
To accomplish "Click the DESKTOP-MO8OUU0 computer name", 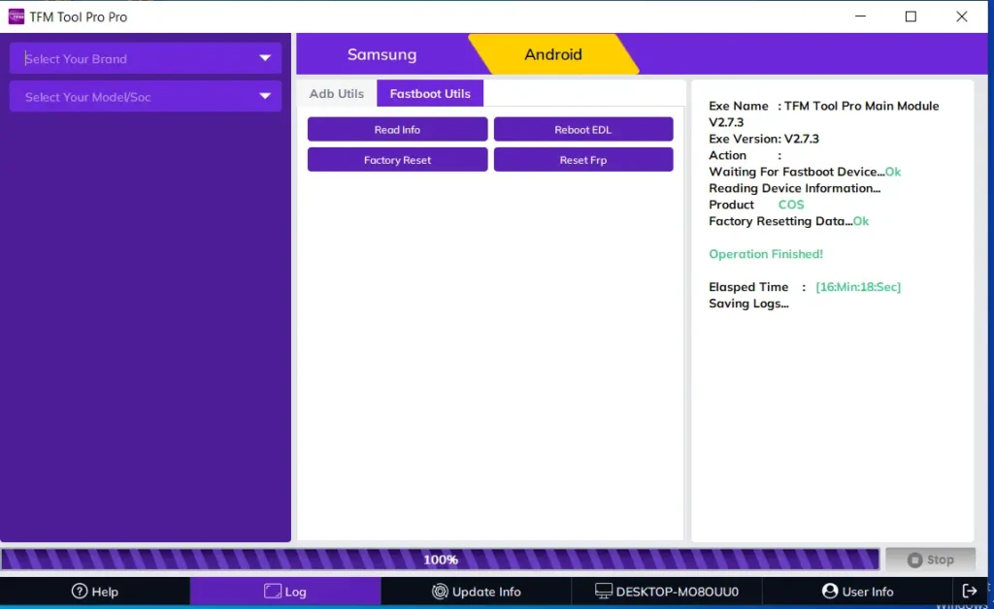I will coord(677,592).
